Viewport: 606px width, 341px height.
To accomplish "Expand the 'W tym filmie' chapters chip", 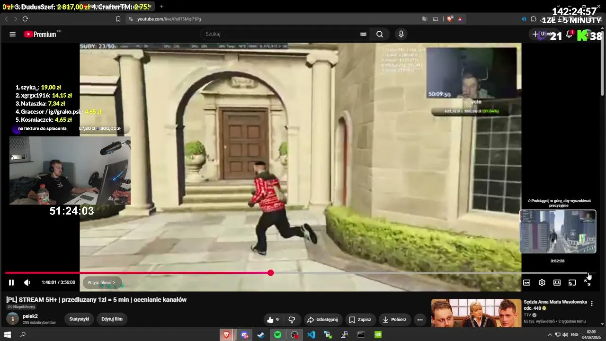I will tap(102, 282).
